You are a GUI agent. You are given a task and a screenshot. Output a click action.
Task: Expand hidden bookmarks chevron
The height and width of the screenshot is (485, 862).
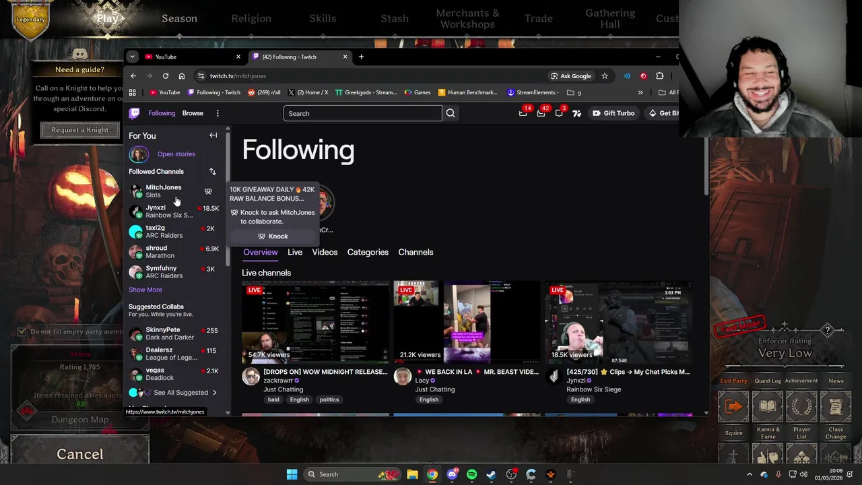tap(640, 92)
